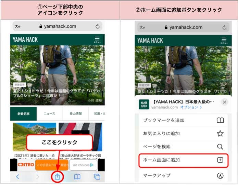Switch to 登山情報 tab

(76, 114)
